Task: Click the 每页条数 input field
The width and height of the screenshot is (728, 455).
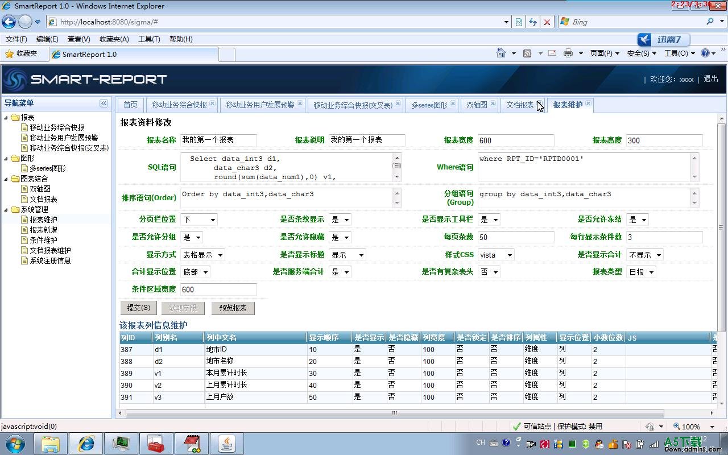Action: pyautogui.click(x=516, y=237)
